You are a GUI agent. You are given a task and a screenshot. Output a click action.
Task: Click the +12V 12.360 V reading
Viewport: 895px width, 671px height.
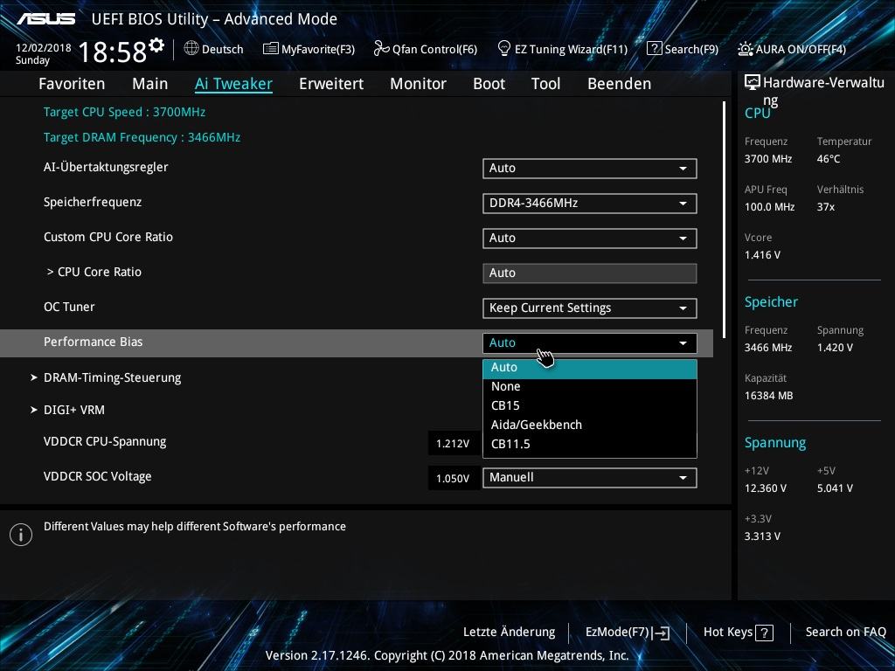tap(766, 488)
